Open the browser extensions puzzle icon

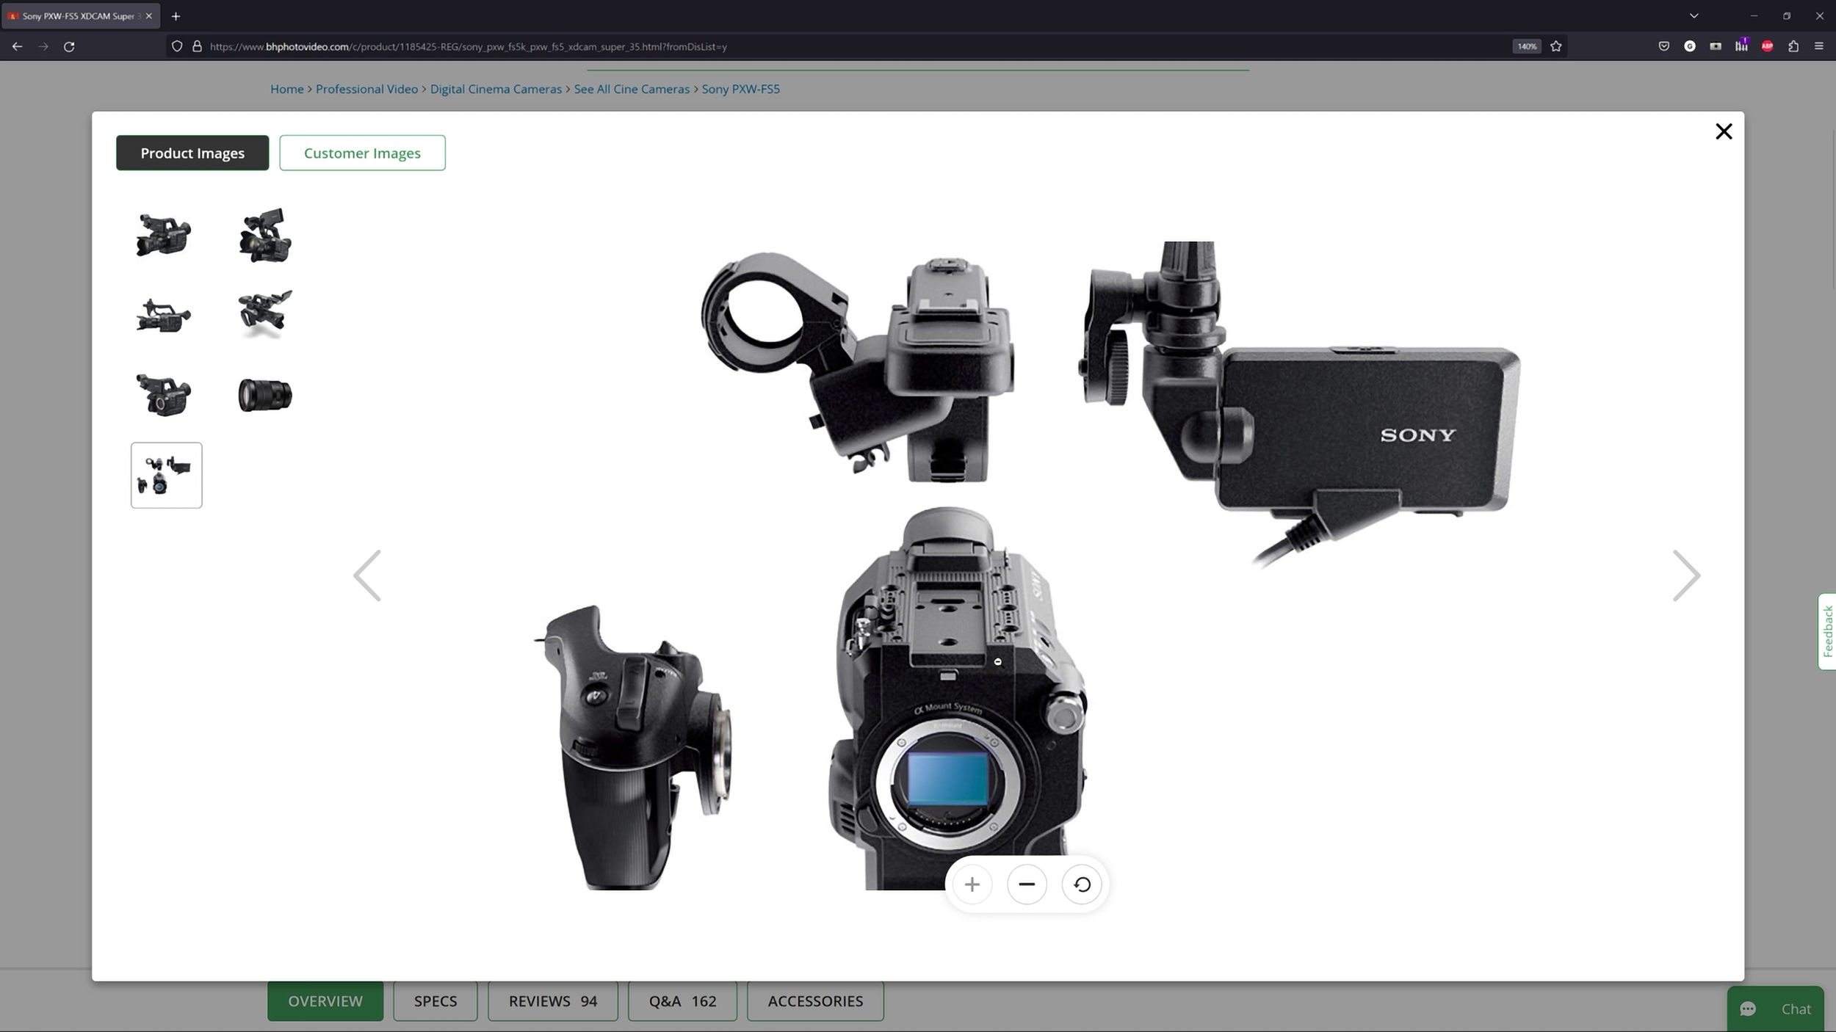click(x=1793, y=46)
